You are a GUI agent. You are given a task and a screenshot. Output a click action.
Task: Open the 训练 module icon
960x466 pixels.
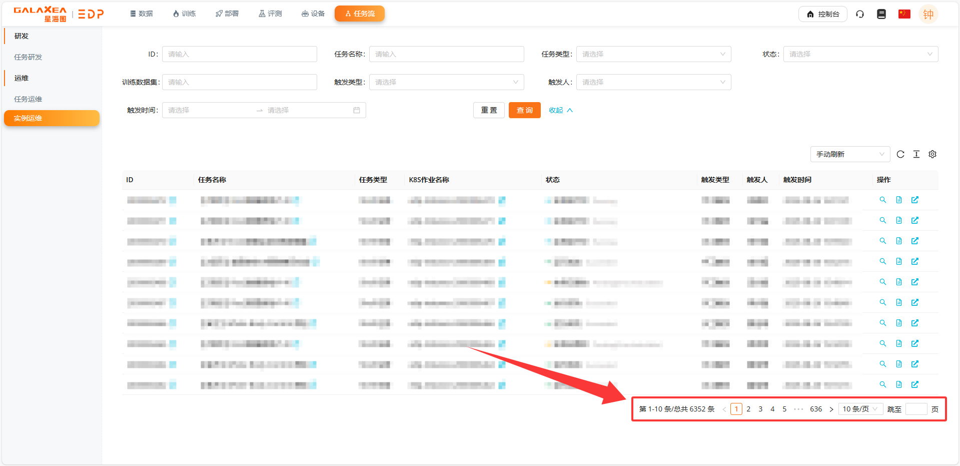tap(176, 14)
